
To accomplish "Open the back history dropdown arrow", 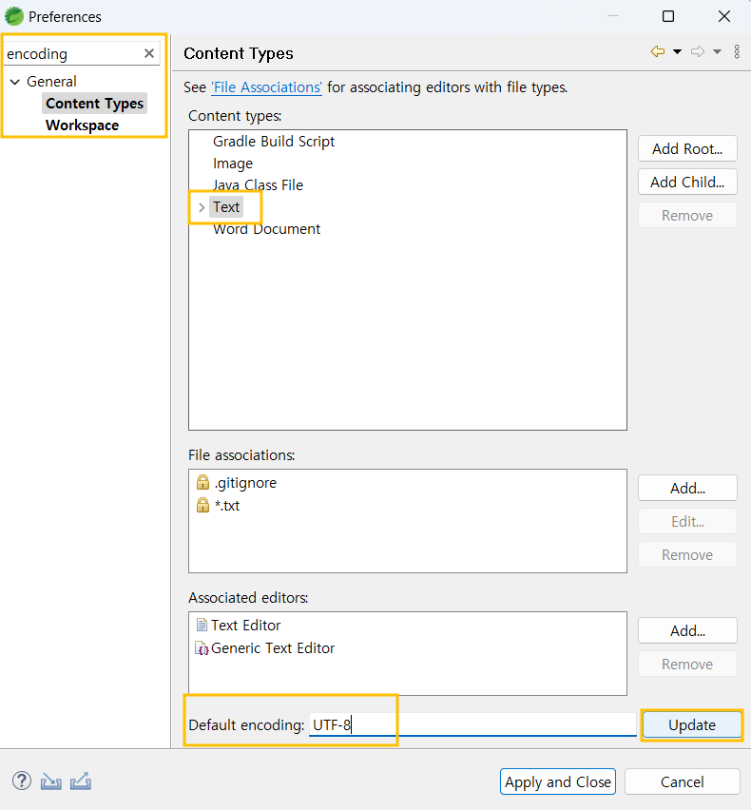I will 677,51.
